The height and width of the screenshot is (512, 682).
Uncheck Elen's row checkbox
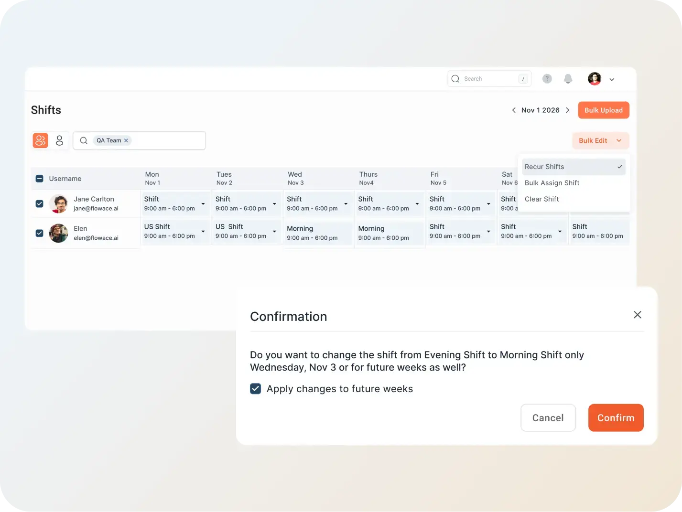(x=40, y=233)
